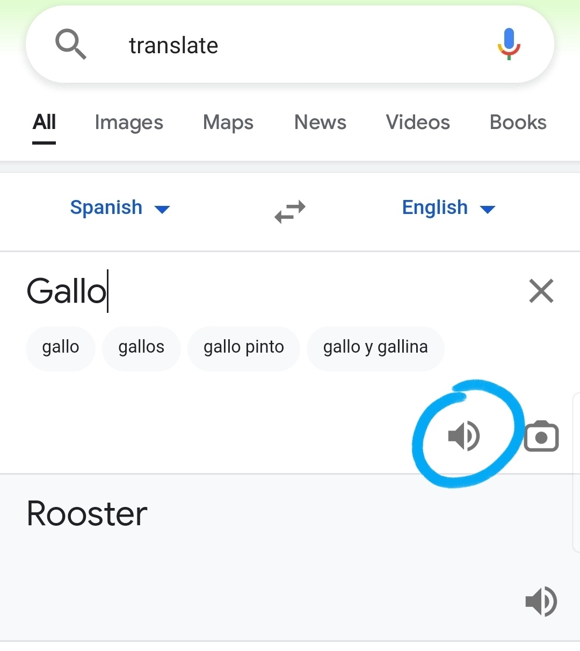Pick the 'gallo y gallina' suggestion
Screen dimensions: 580x651
[x=375, y=348]
